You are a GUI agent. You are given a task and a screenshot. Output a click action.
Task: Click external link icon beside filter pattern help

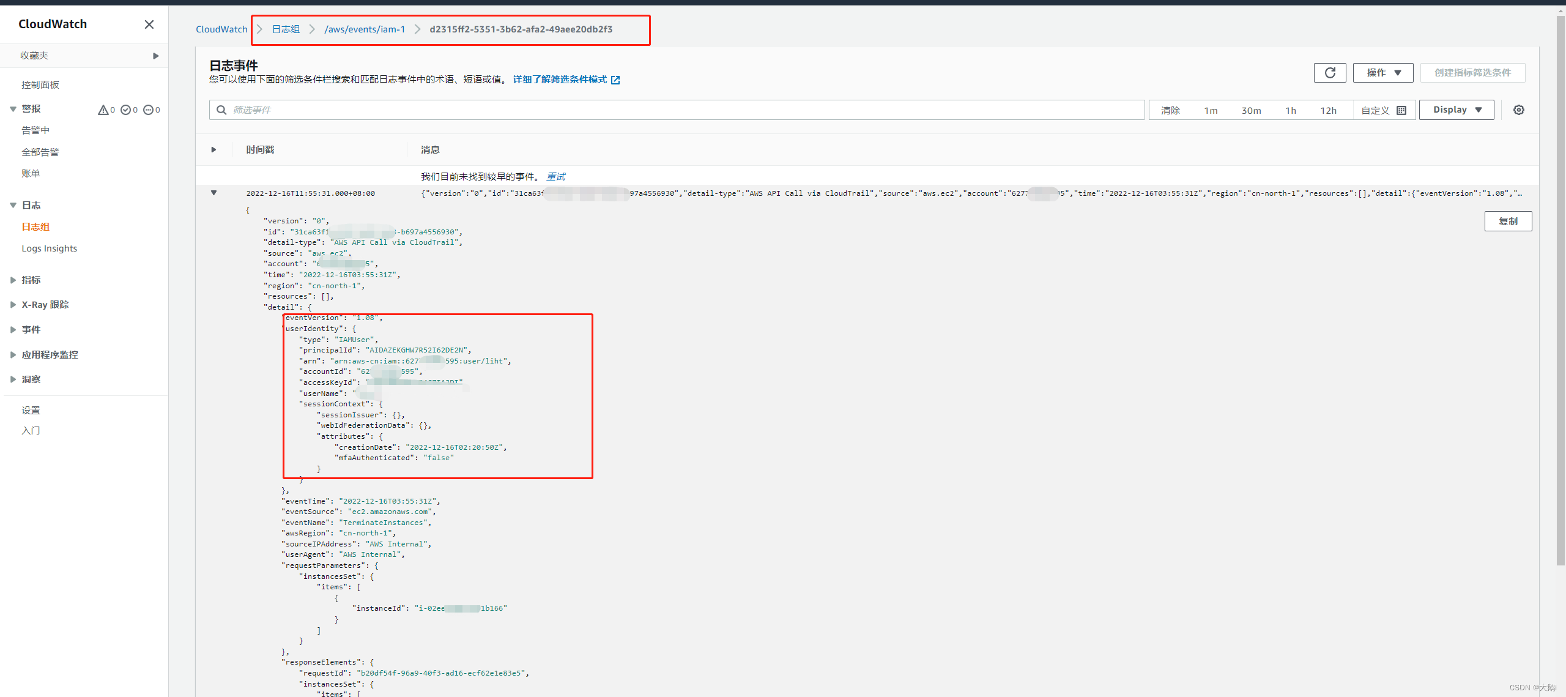point(615,80)
